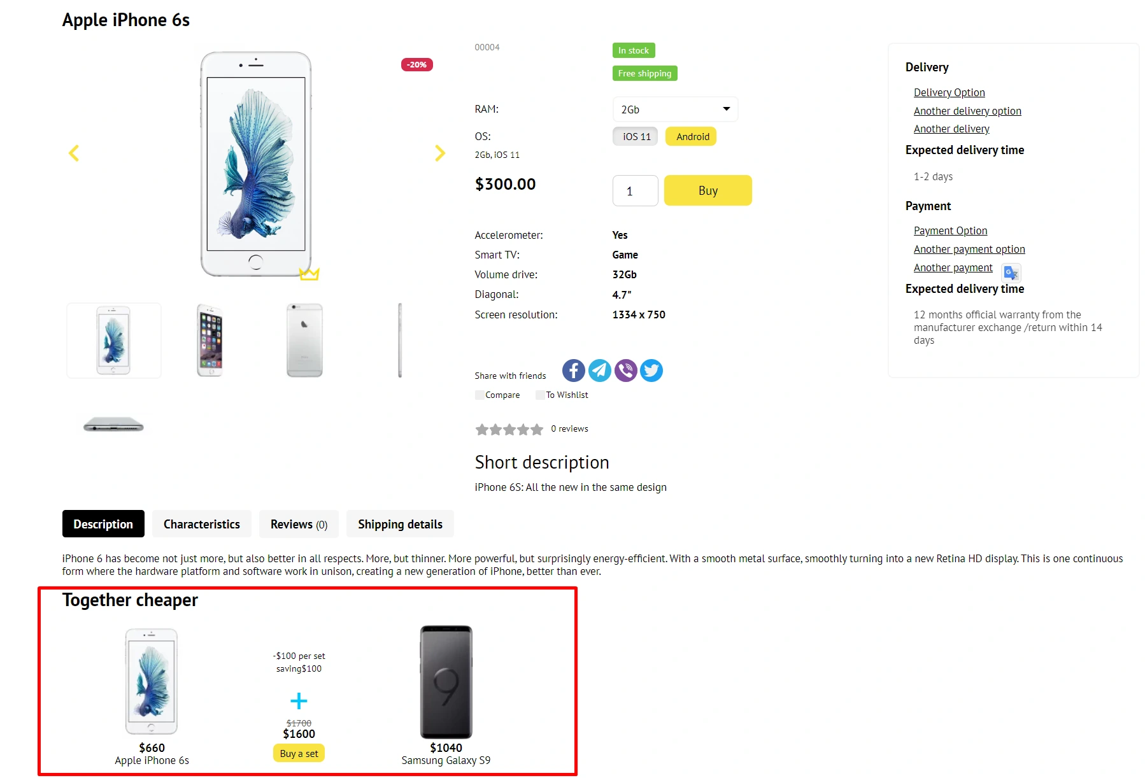Open the RAM 2Gb dropdown

click(x=675, y=110)
